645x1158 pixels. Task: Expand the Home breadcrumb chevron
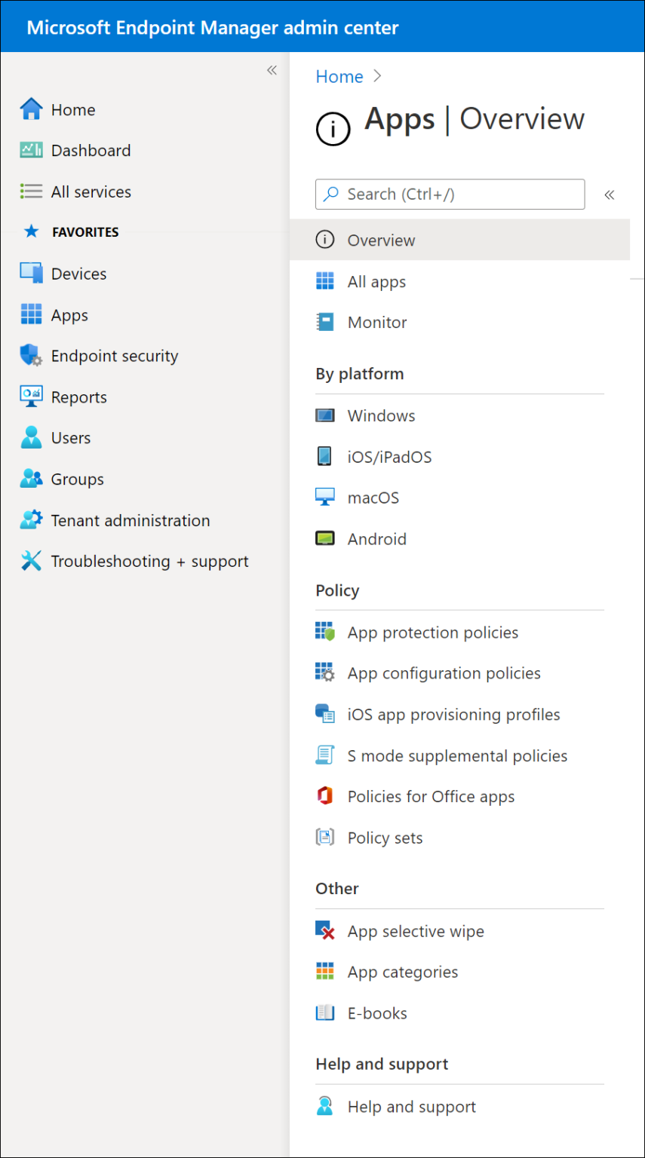[x=377, y=76]
